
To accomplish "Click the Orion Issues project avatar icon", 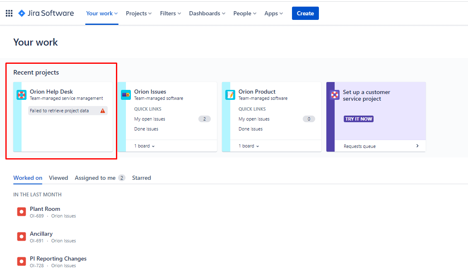I will [x=126, y=95].
